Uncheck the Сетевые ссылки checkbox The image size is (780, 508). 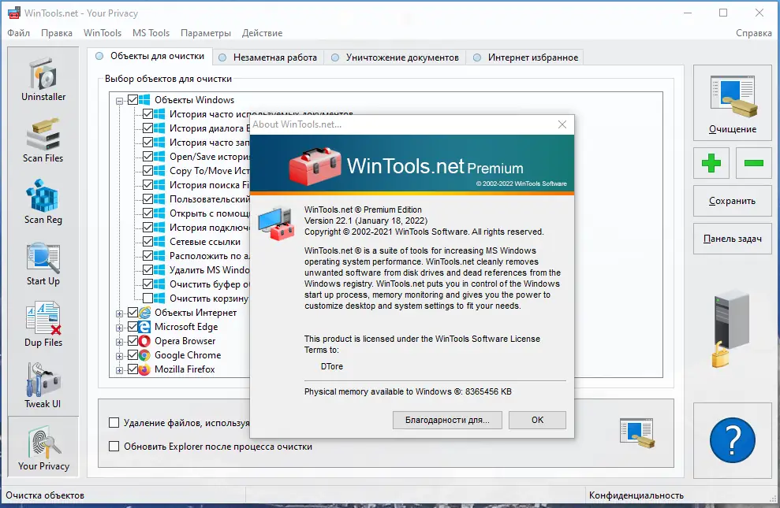tap(147, 242)
